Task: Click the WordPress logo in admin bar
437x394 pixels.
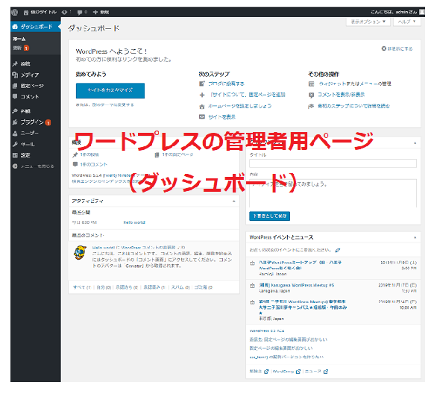Action: pos(15,12)
